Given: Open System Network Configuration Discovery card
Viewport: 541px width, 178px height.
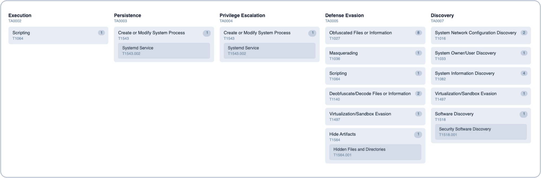Looking at the screenshot, I should point(476,35).
